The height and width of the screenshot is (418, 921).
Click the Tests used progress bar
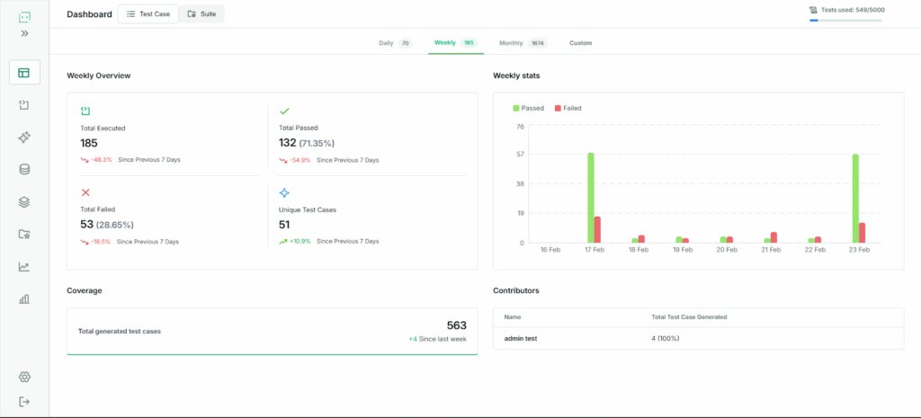pyautogui.click(x=845, y=20)
